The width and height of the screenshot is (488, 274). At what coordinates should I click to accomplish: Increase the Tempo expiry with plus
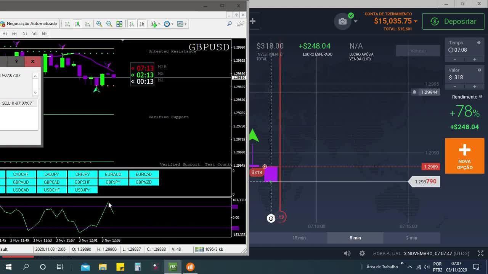[x=475, y=59]
